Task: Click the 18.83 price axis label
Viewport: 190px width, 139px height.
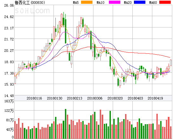Action: tap(9, 62)
